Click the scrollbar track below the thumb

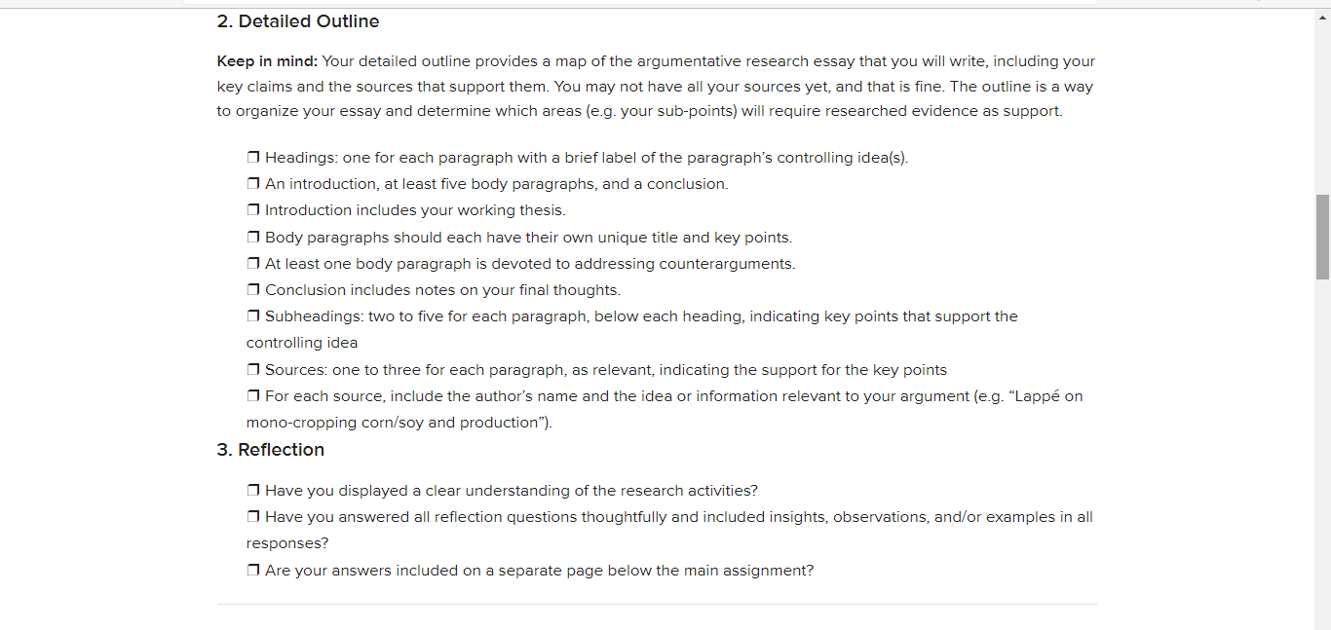pos(1322,448)
